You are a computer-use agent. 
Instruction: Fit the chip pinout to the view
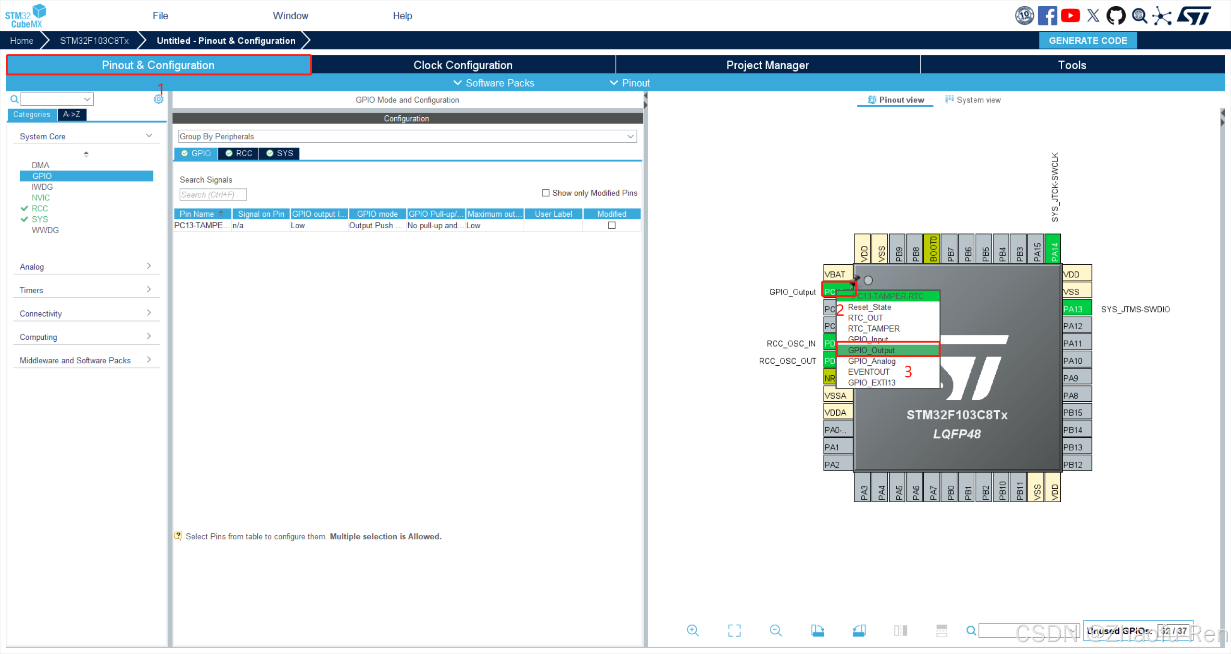click(x=734, y=630)
